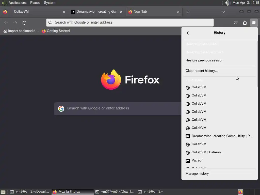Click the Google search box on page
The height and width of the screenshot is (195, 260).
118,109
